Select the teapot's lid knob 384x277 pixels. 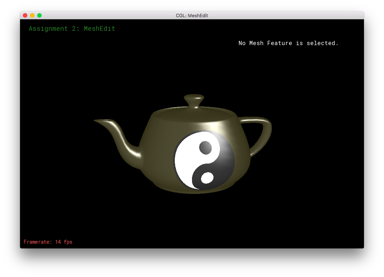click(x=194, y=101)
